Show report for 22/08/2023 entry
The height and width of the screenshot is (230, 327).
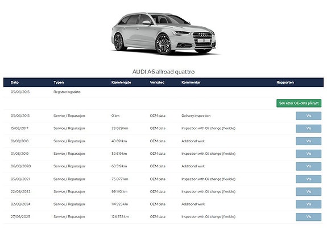coord(308,192)
